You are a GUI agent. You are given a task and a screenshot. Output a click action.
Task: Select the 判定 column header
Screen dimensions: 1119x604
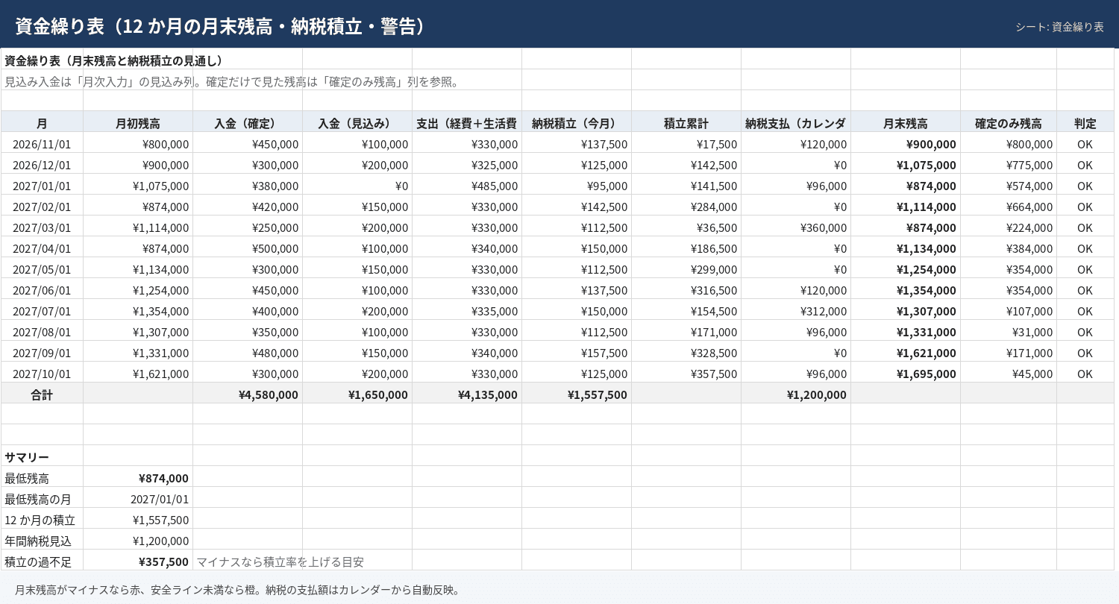(x=1085, y=123)
